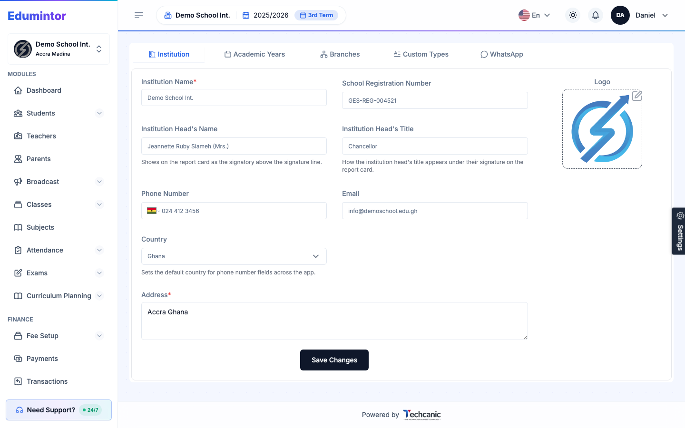Click the Email input field
This screenshot has height=428, width=685.
[x=435, y=211]
